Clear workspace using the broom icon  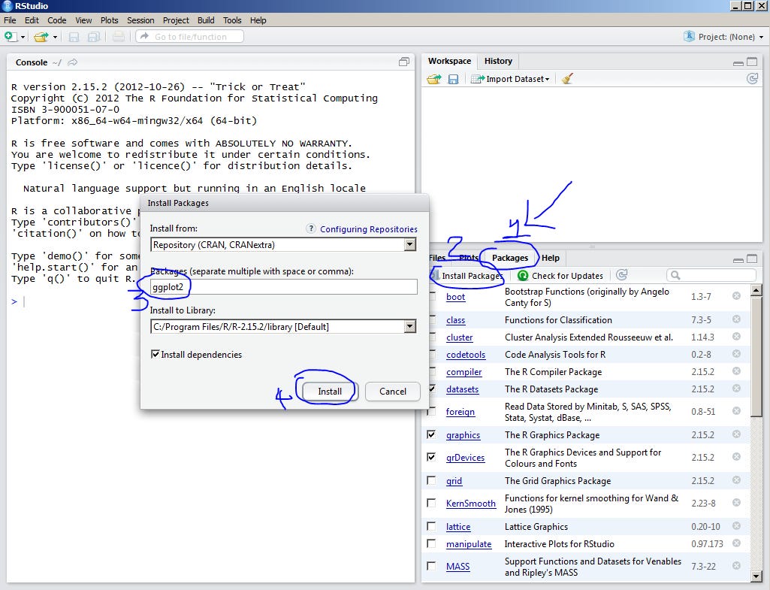[x=568, y=79]
